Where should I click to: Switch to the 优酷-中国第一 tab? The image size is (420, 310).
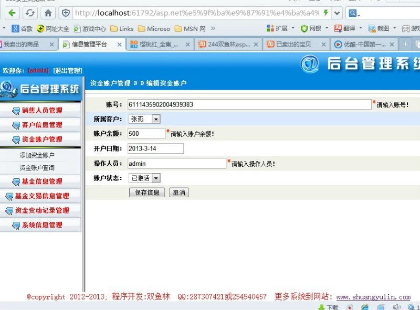tap(364, 44)
